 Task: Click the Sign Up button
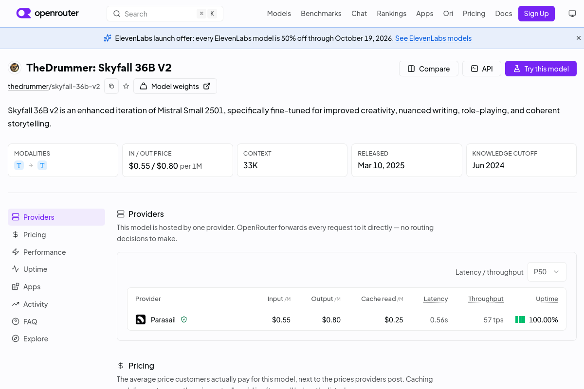click(x=536, y=14)
